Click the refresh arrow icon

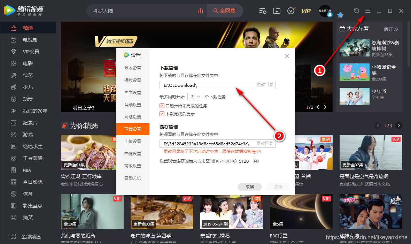click(x=356, y=11)
